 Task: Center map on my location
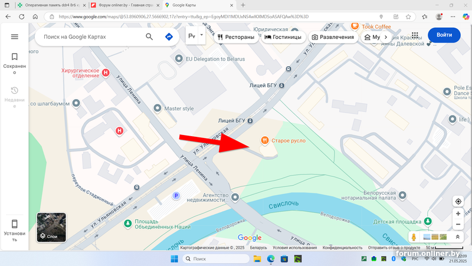point(458,201)
